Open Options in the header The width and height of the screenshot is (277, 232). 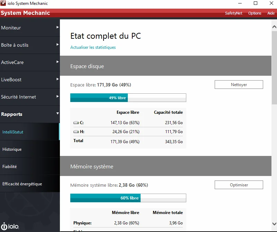pos(254,13)
